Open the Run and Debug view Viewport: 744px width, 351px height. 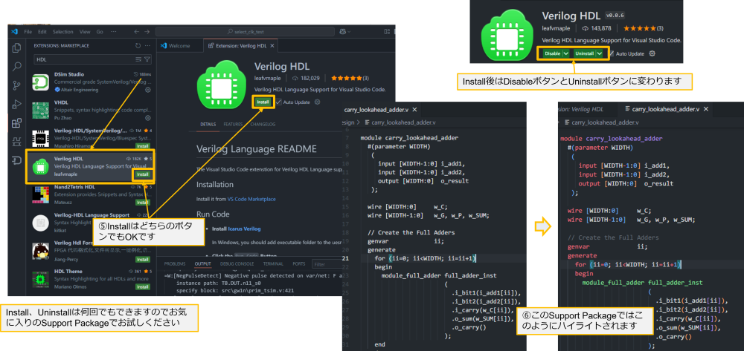click(16, 104)
